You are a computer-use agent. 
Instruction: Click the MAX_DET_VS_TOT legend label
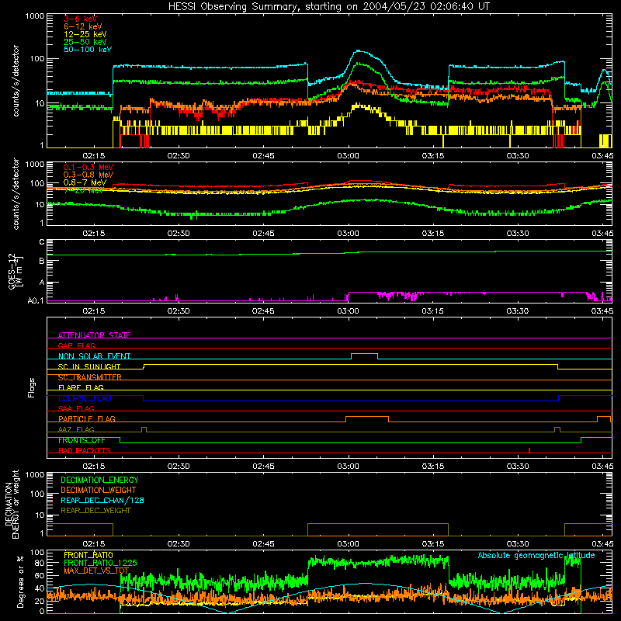click(96, 571)
